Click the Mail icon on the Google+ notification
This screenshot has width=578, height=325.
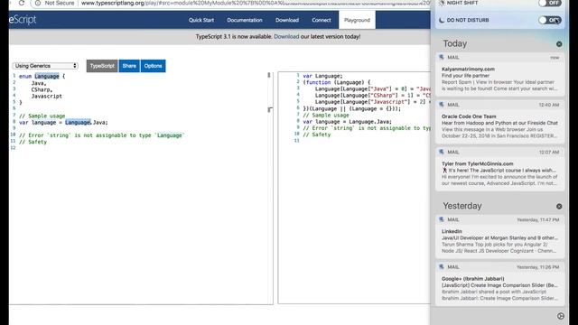pyautogui.click(x=442, y=267)
